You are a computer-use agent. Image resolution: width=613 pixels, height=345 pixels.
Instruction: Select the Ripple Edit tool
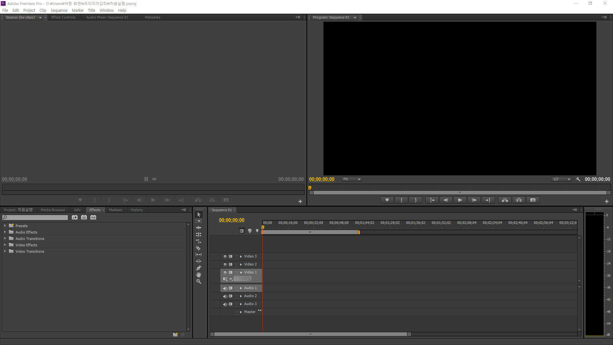coord(198,228)
